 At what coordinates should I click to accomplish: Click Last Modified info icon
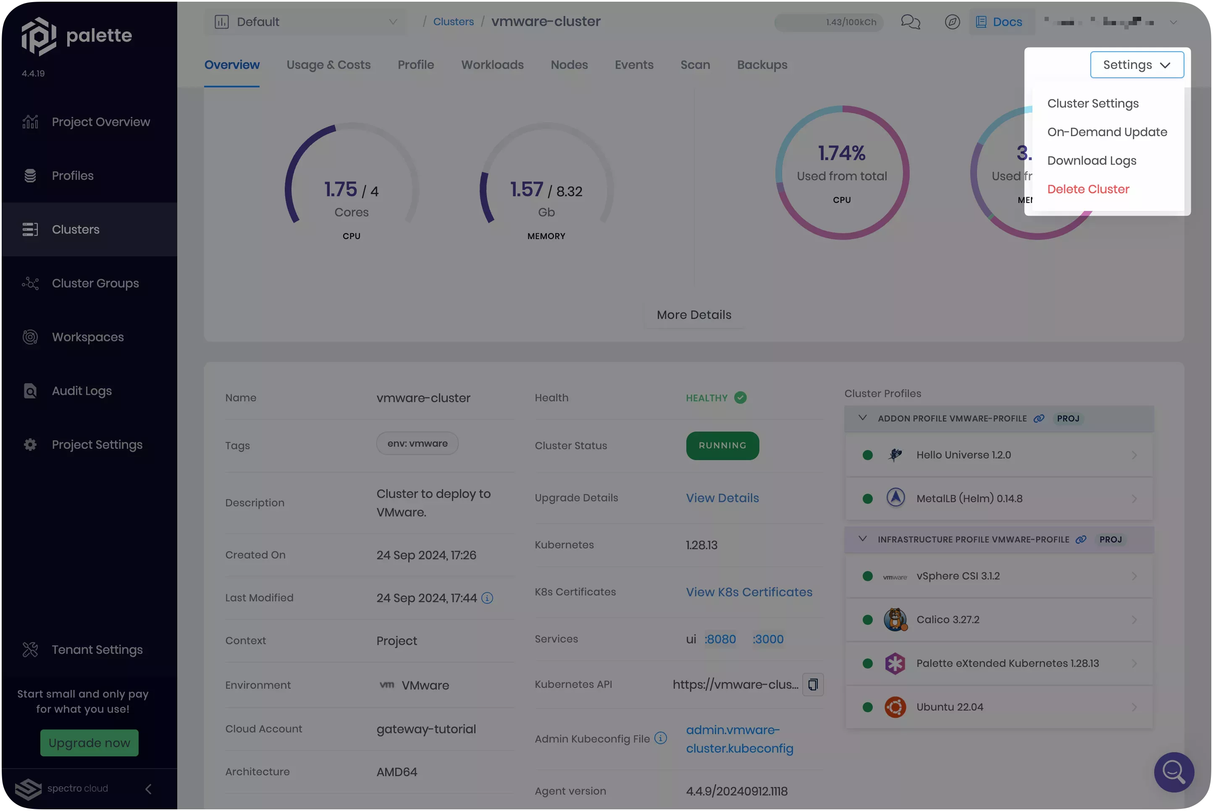coord(487,598)
